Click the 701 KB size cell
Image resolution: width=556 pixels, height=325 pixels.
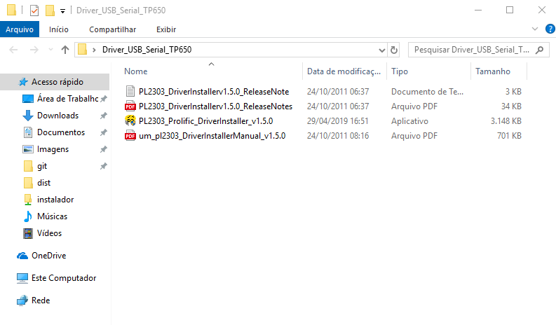tap(509, 136)
